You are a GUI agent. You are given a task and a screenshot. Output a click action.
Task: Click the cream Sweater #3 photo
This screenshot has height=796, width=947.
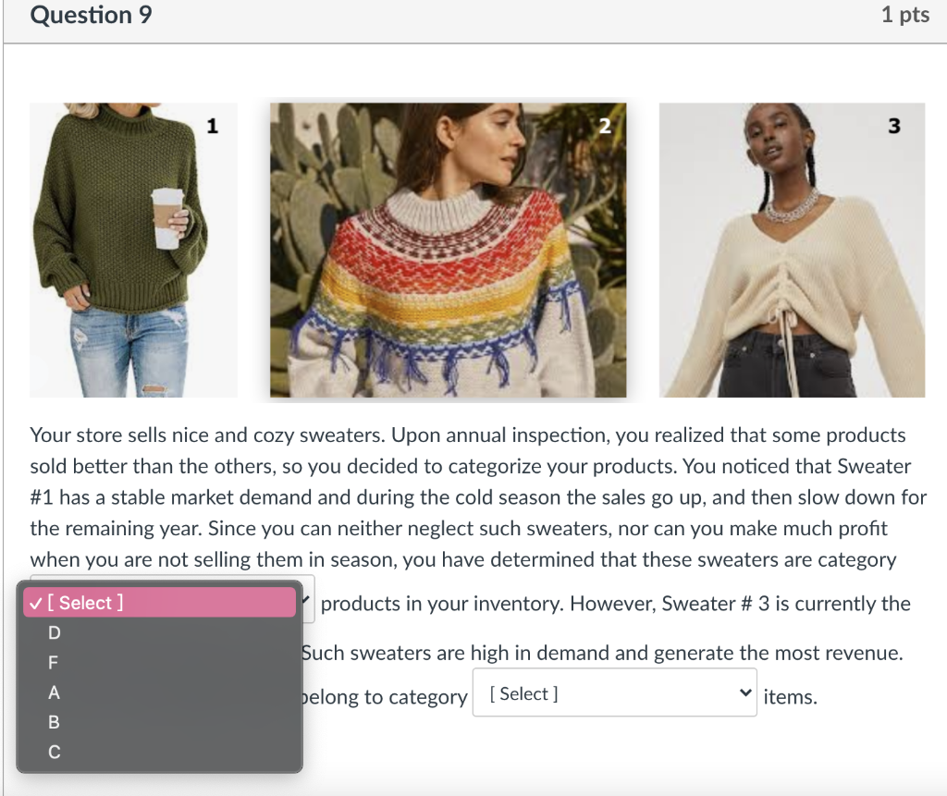pyautogui.click(x=792, y=250)
